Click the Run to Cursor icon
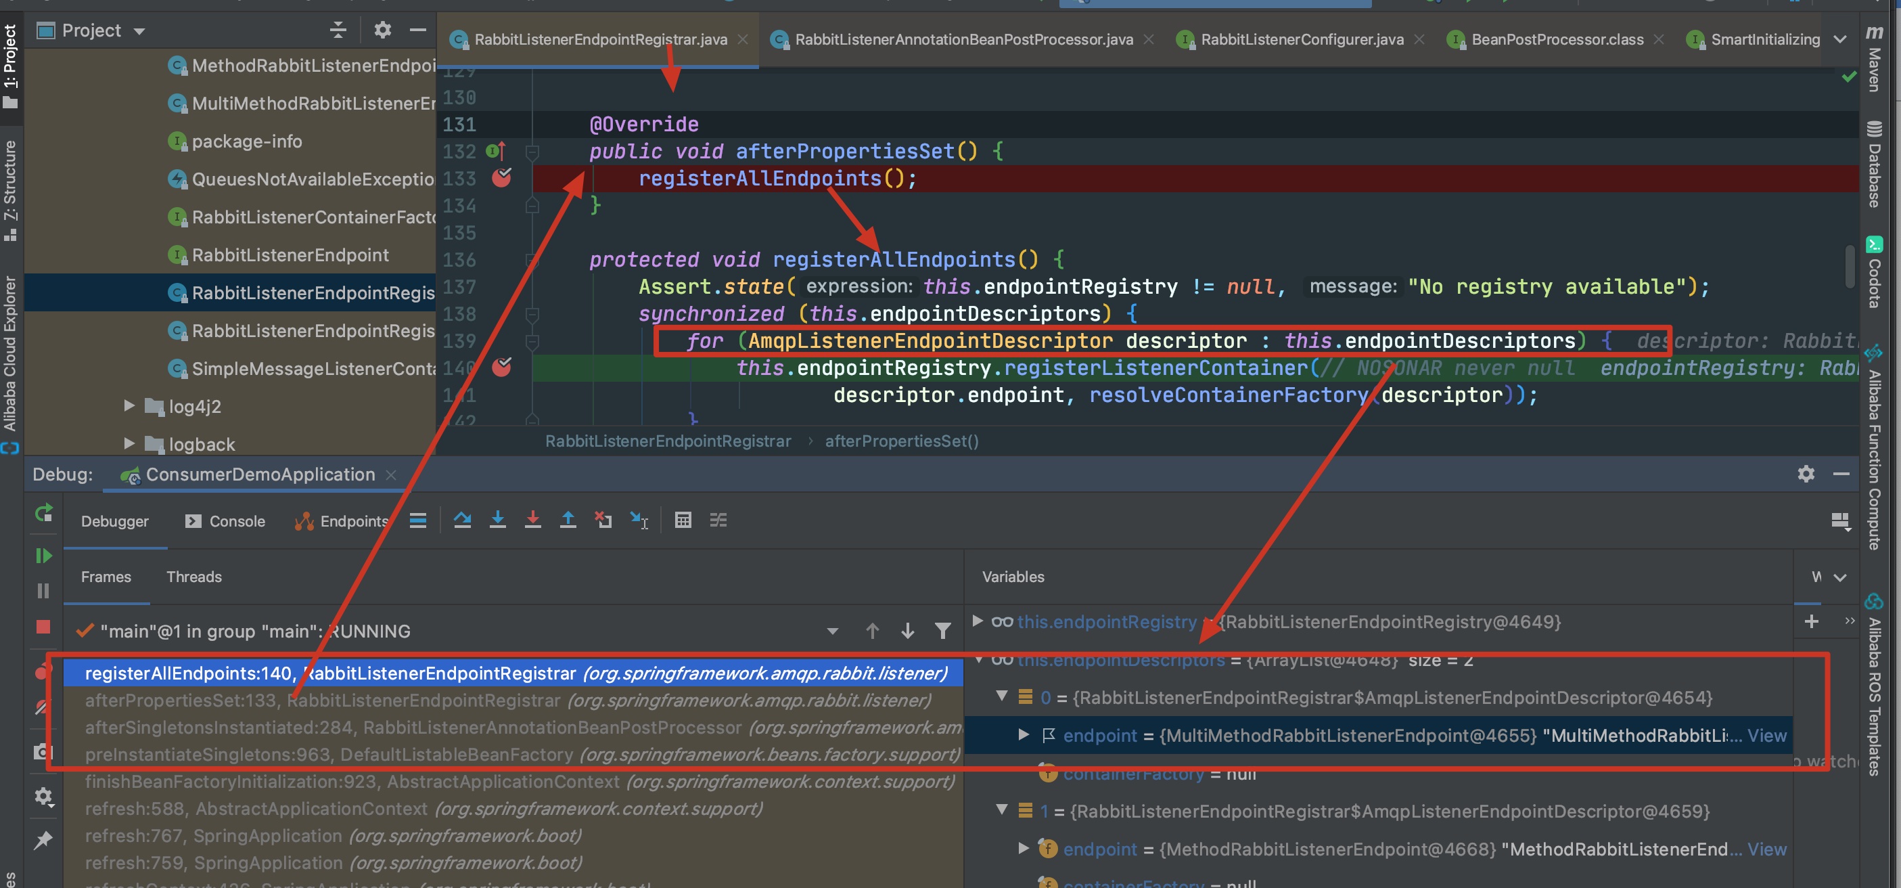The height and width of the screenshot is (888, 1901). click(639, 520)
